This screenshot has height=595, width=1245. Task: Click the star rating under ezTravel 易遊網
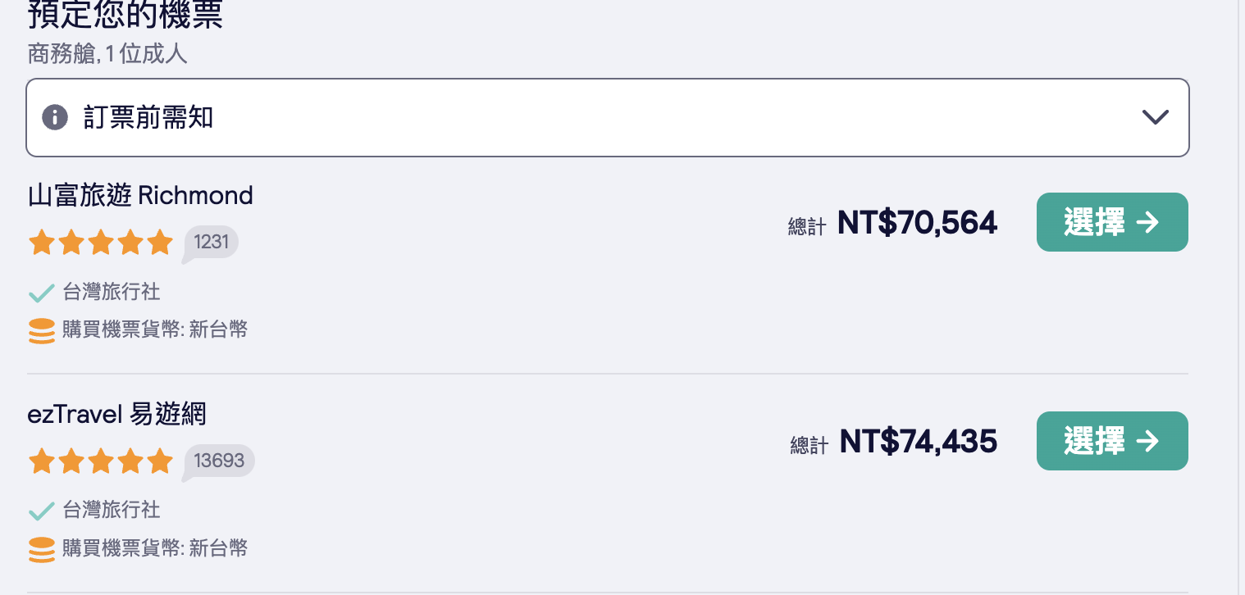point(101,461)
